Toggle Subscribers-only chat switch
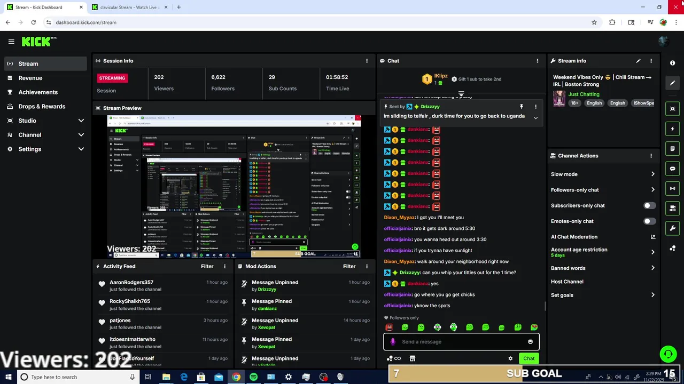The width and height of the screenshot is (684, 384). [649, 205]
